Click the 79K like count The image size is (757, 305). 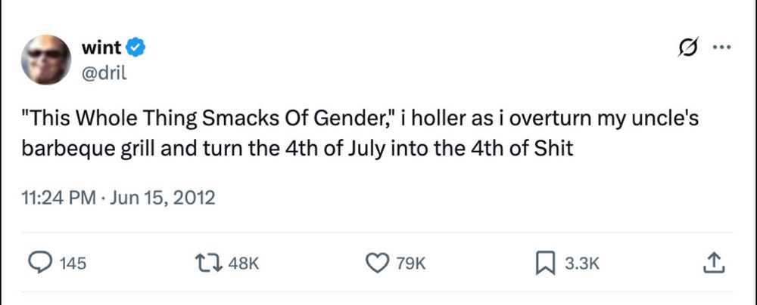(x=410, y=263)
